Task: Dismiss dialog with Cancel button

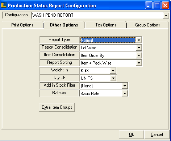Action: click(157, 134)
